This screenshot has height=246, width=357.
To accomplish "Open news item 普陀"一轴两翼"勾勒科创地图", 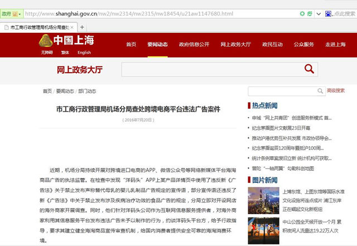I will tap(283, 168).
